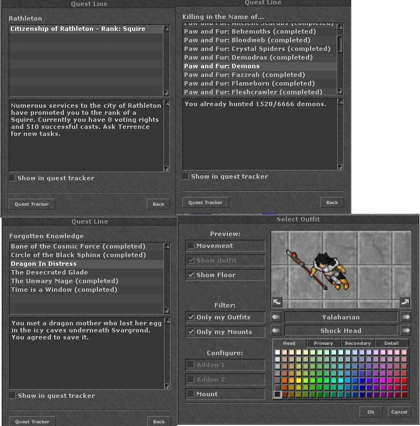
Task: Pick the selected black color swatch
Action: (x=277, y=394)
